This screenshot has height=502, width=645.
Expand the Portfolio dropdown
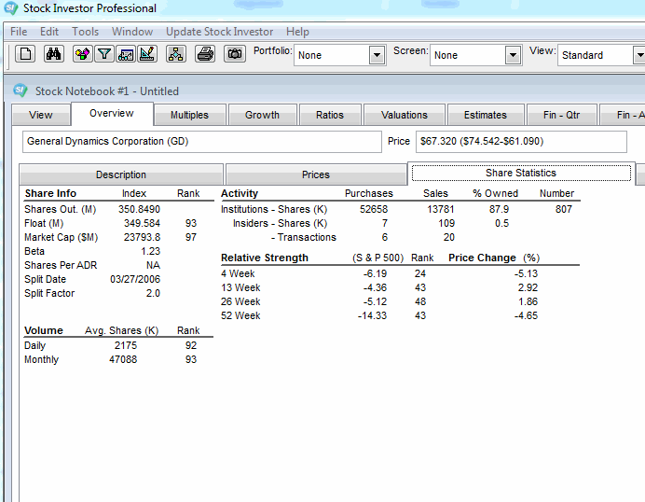(x=377, y=56)
